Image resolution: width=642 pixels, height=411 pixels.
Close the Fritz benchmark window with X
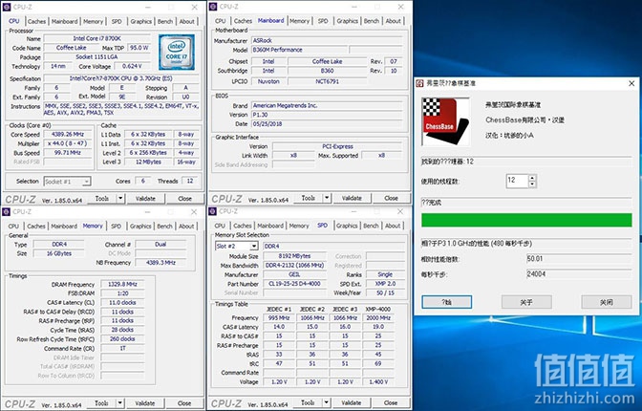[631, 83]
